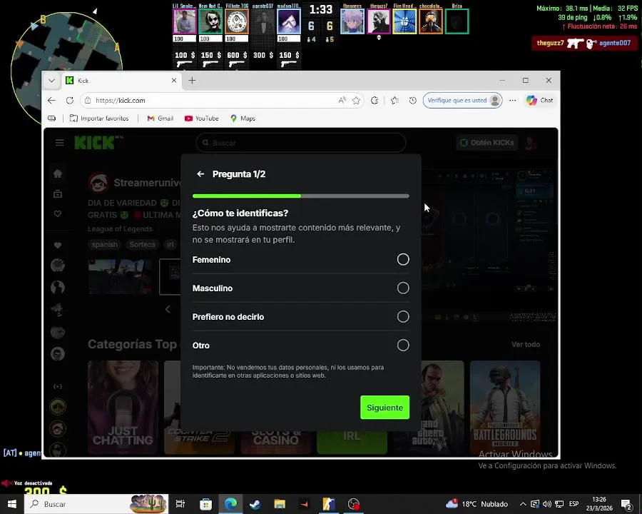Image resolution: width=642 pixels, height=514 pixels.
Task: Open Kick following heart outline icon
Action: click(58, 214)
